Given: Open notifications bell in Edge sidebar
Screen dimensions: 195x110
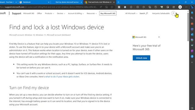Looking at the screenshot, I should 192,13.
